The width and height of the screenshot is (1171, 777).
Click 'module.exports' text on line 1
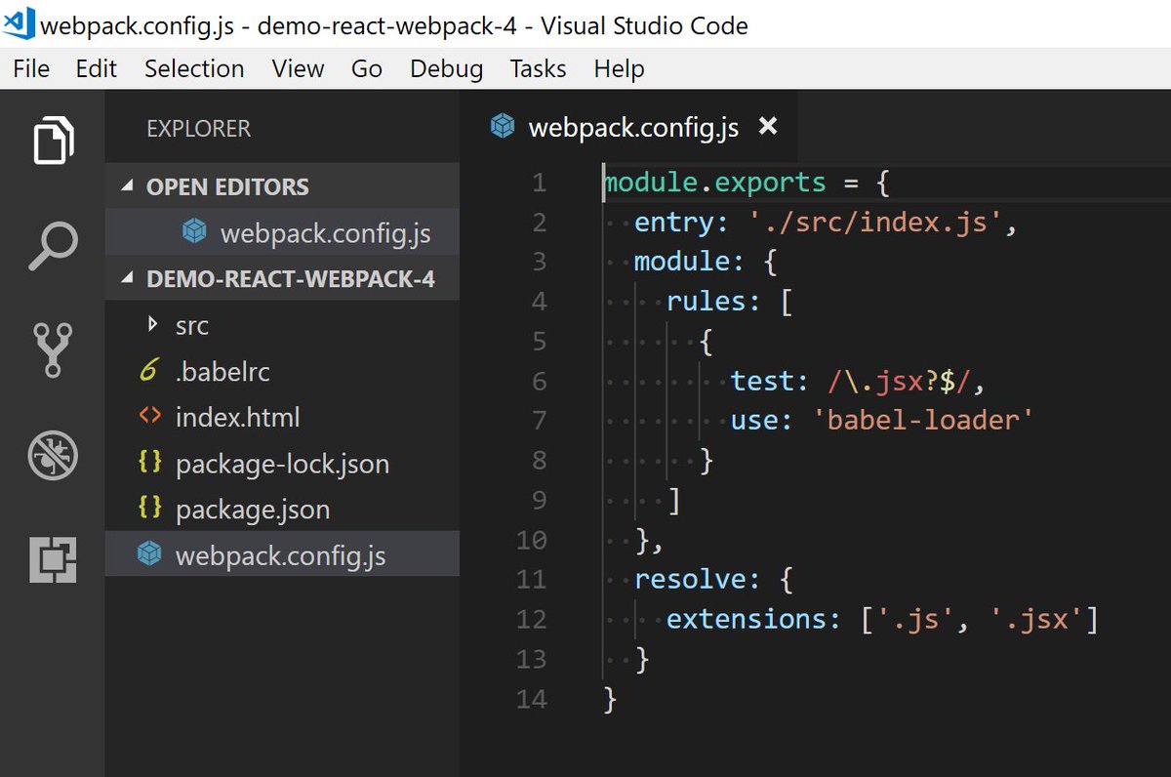(714, 183)
